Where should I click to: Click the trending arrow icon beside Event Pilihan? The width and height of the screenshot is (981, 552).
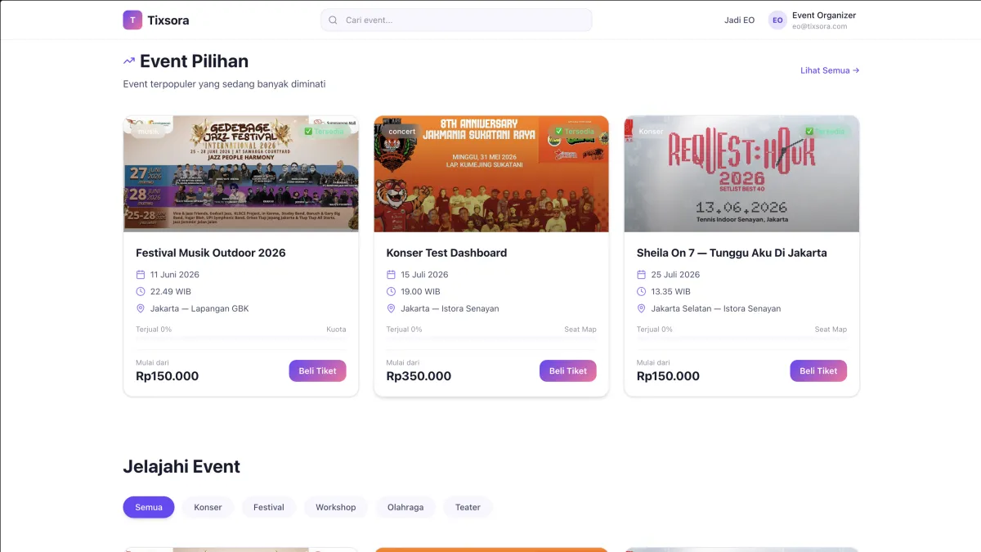coord(129,61)
